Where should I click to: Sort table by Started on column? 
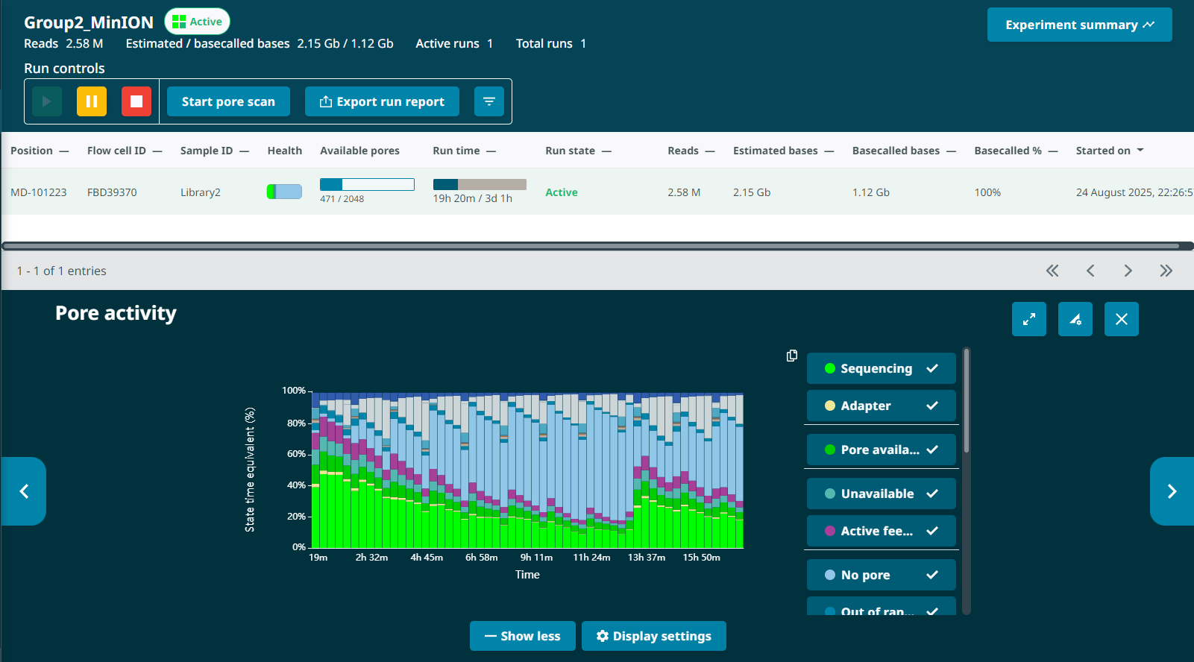tap(1109, 151)
